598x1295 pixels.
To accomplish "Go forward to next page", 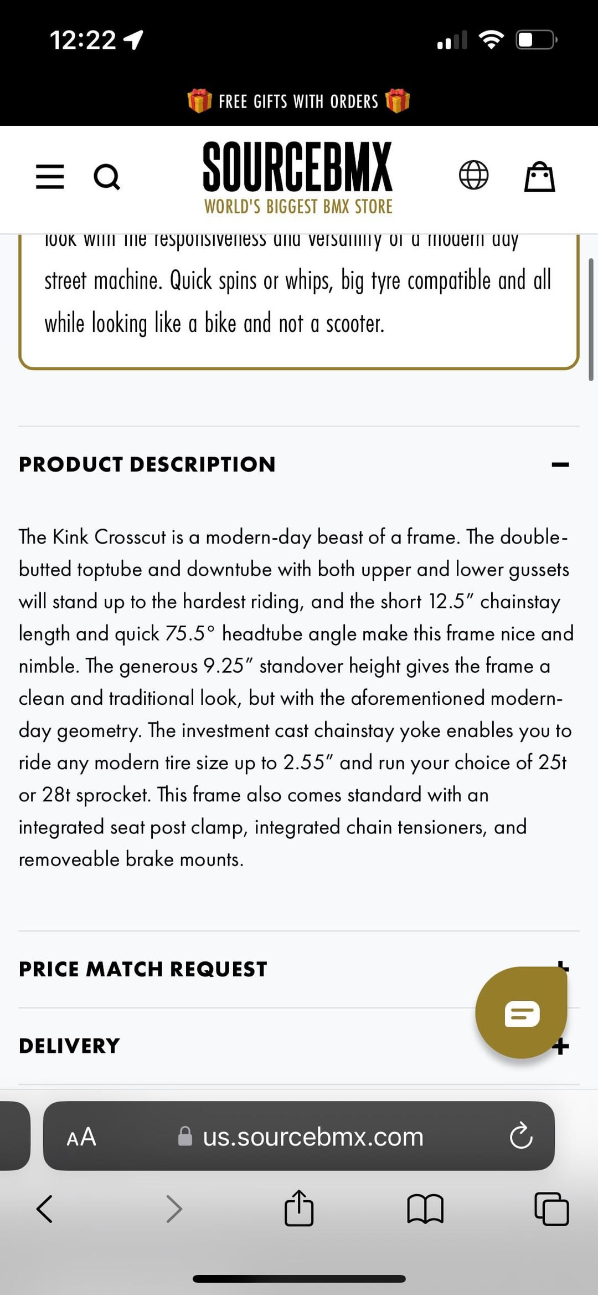I will click(174, 1209).
